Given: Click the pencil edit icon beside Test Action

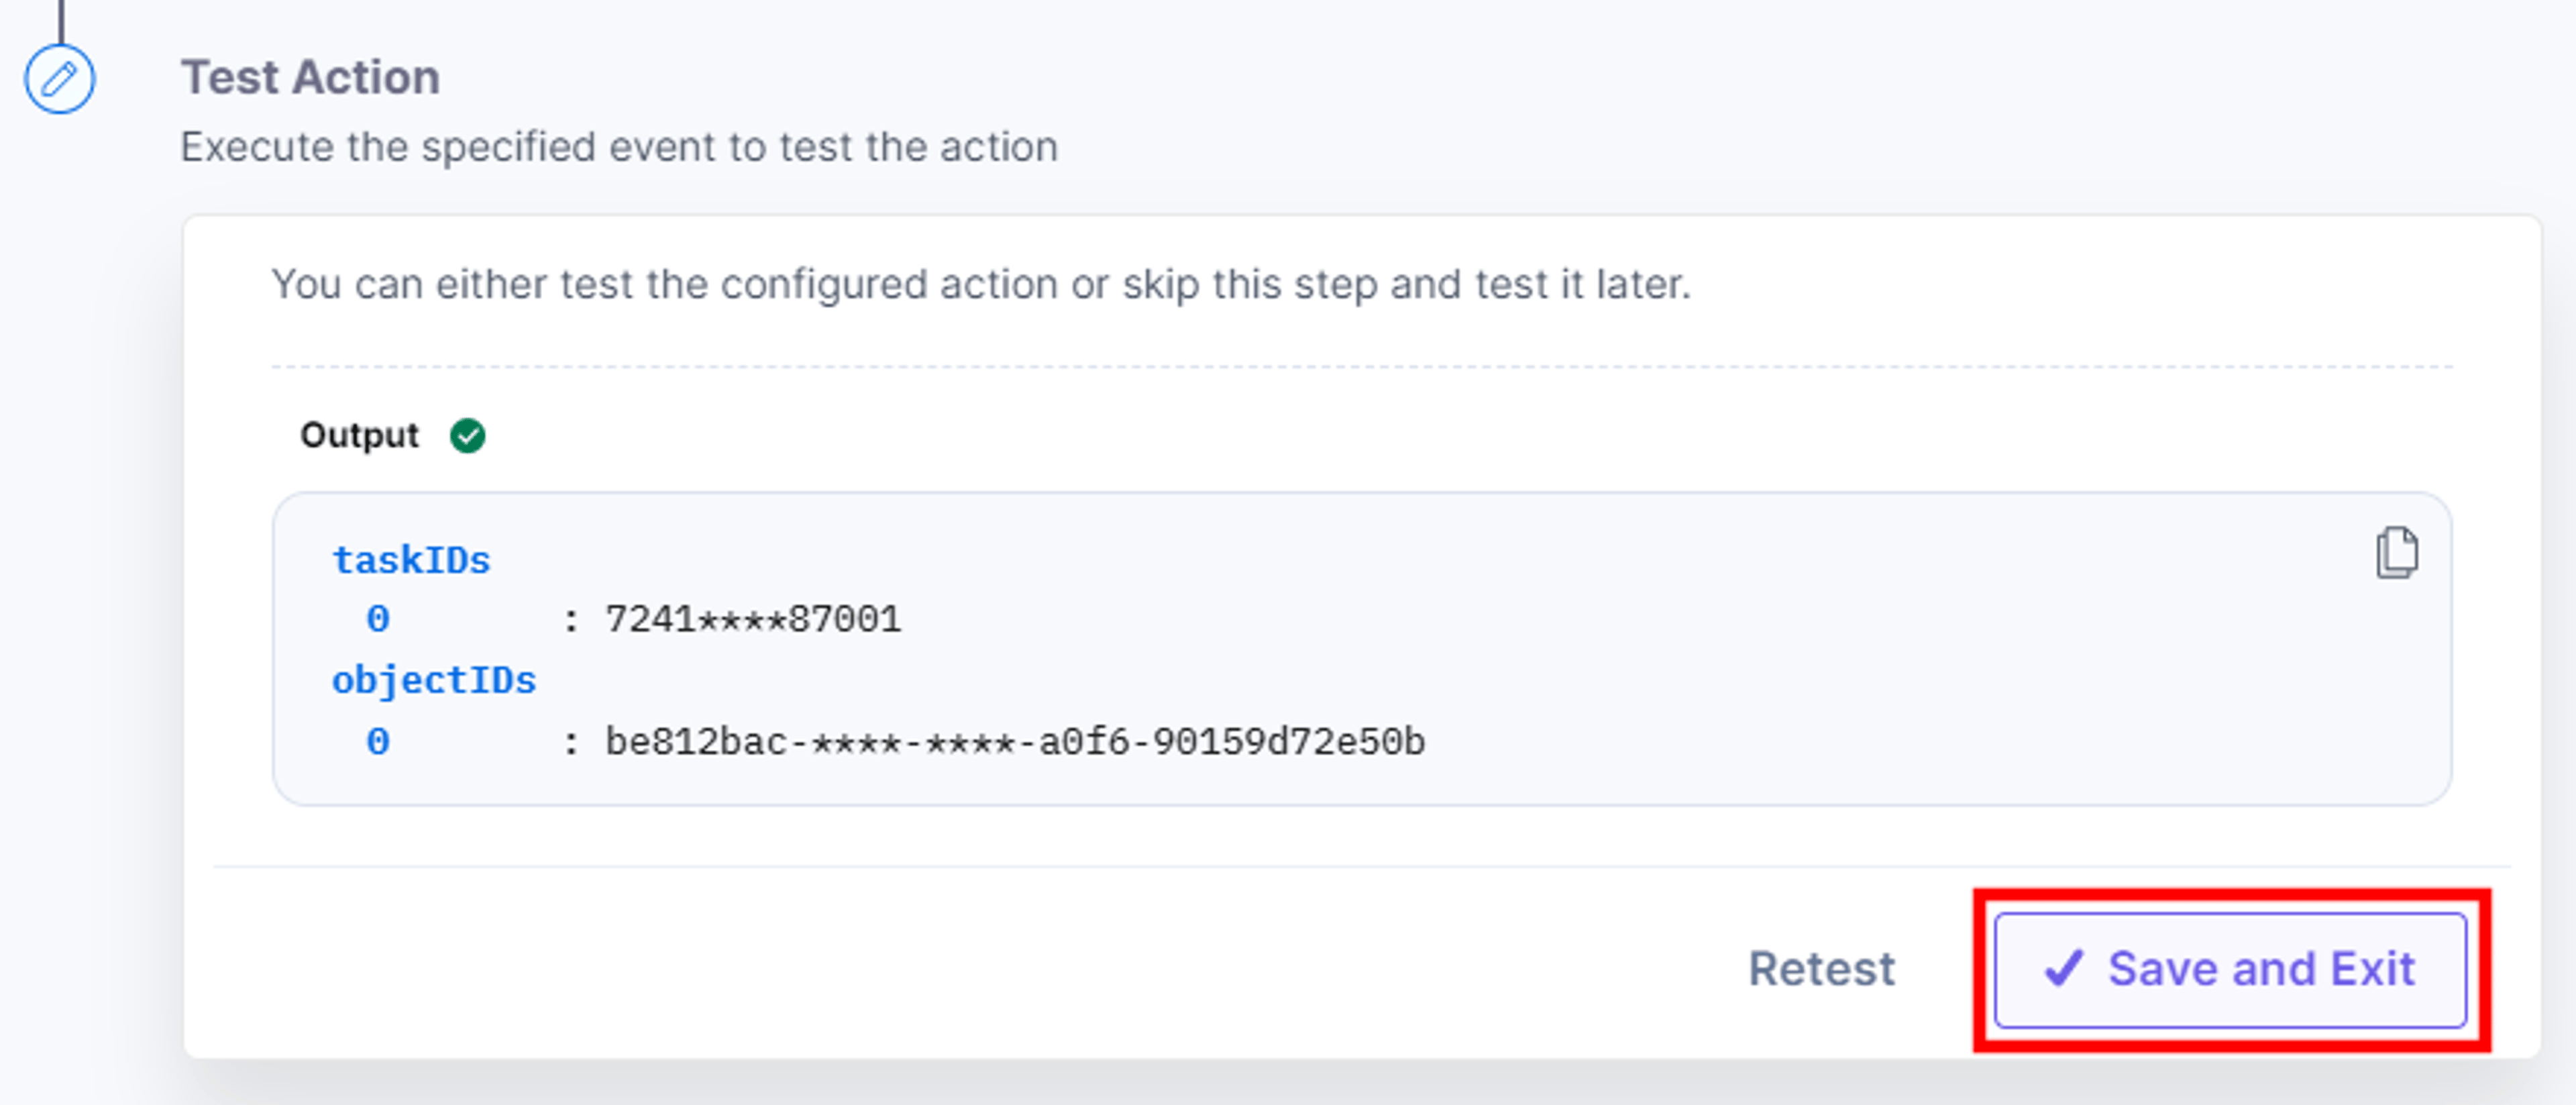Looking at the screenshot, I should tap(59, 78).
